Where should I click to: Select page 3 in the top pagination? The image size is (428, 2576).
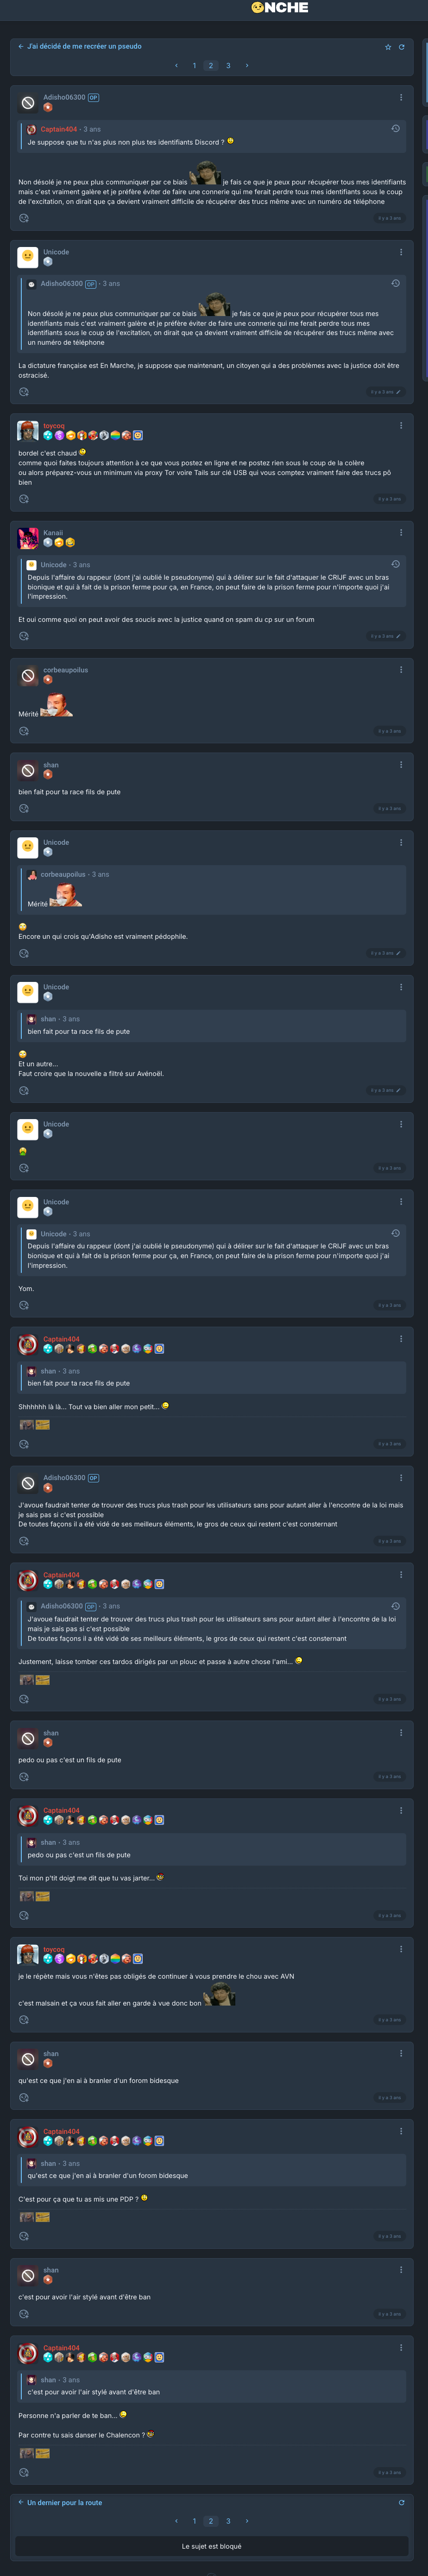coord(228,66)
